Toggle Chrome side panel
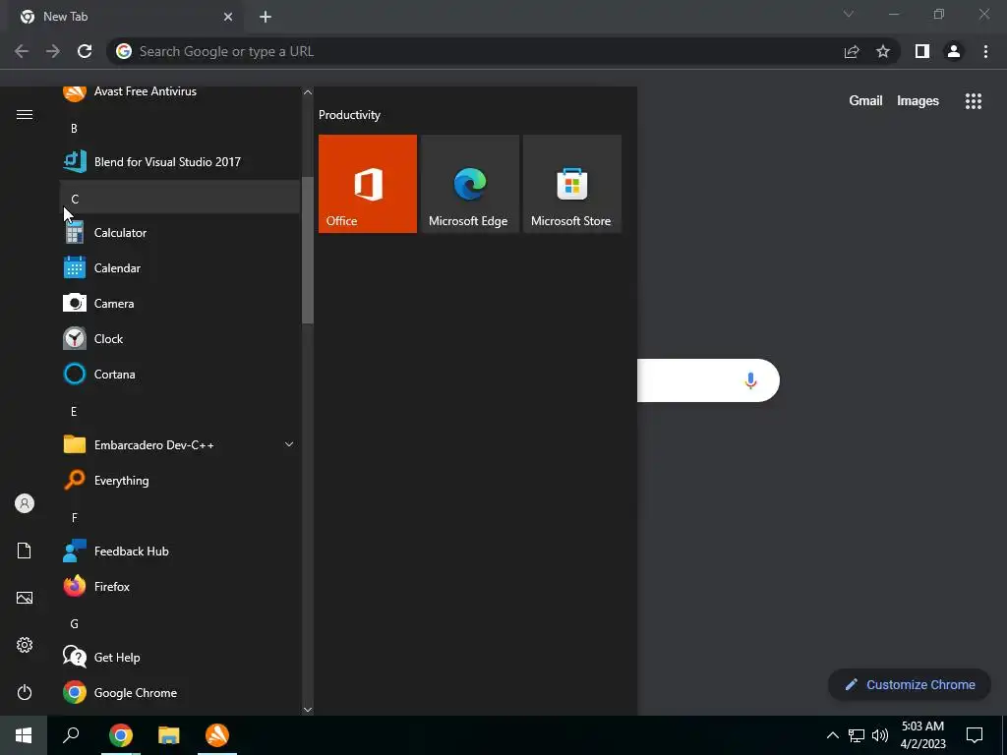1007x755 pixels. click(922, 51)
